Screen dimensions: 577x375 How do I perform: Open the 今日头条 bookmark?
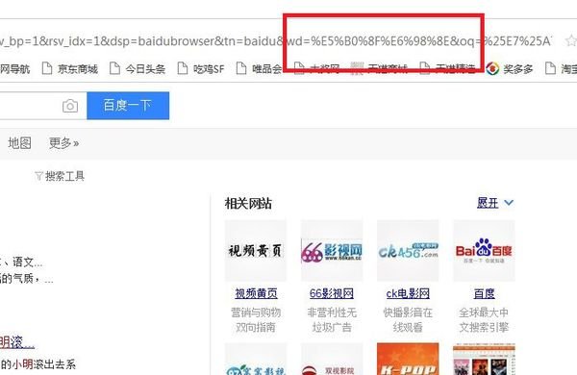pyautogui.click(x=138, y=69)
